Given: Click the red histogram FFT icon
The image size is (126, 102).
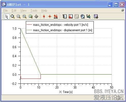Looking at the screenshot, I should [70, 16].
